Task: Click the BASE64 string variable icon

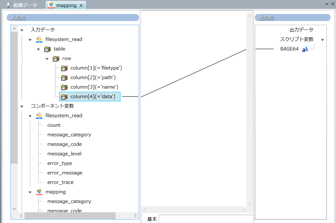Action: pos(305,49)
